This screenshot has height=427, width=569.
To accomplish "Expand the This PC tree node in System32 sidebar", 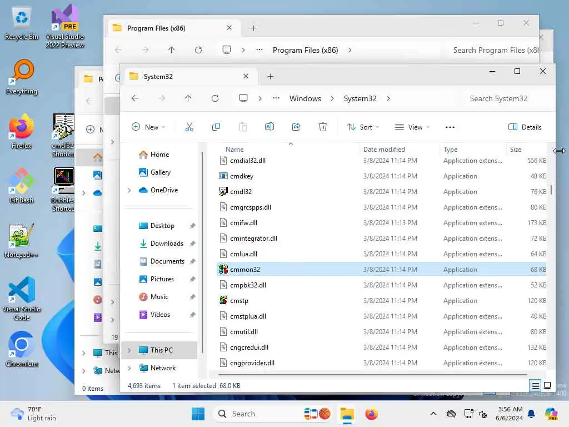I will pyautogui.click(x=129, y=350).
